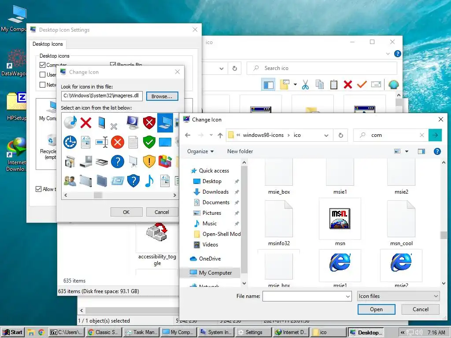The image size is (451, 338).
Task: Select the red X icon in icon list
Action: [x=86, y=123]
